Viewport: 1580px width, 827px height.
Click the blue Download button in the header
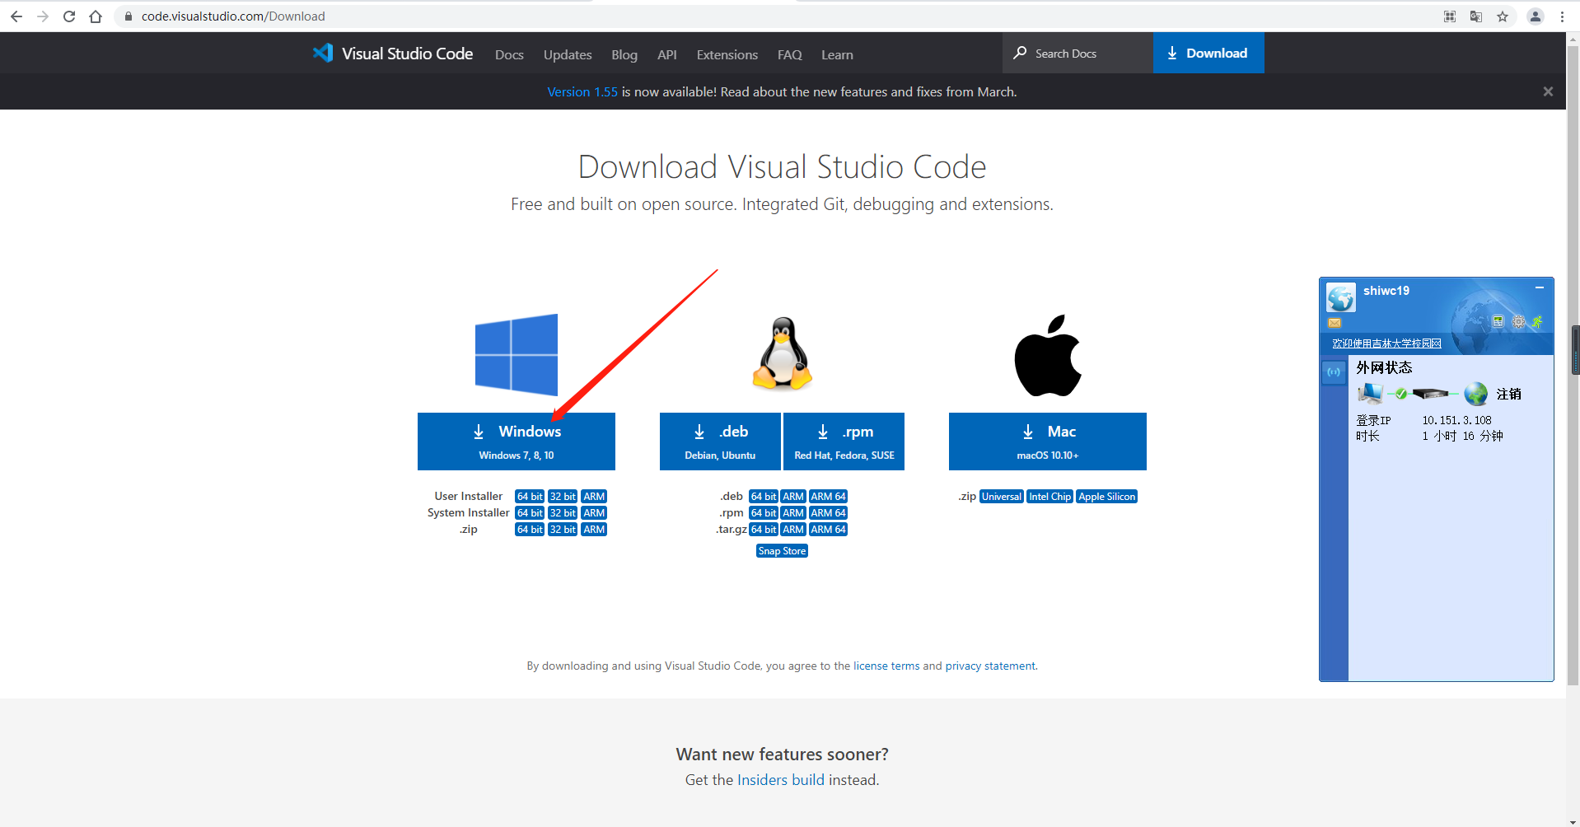(1208, 53)
